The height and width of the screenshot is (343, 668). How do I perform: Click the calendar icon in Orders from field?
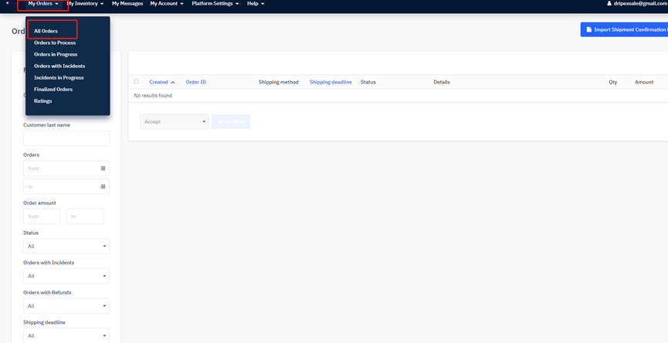(103, 168)
